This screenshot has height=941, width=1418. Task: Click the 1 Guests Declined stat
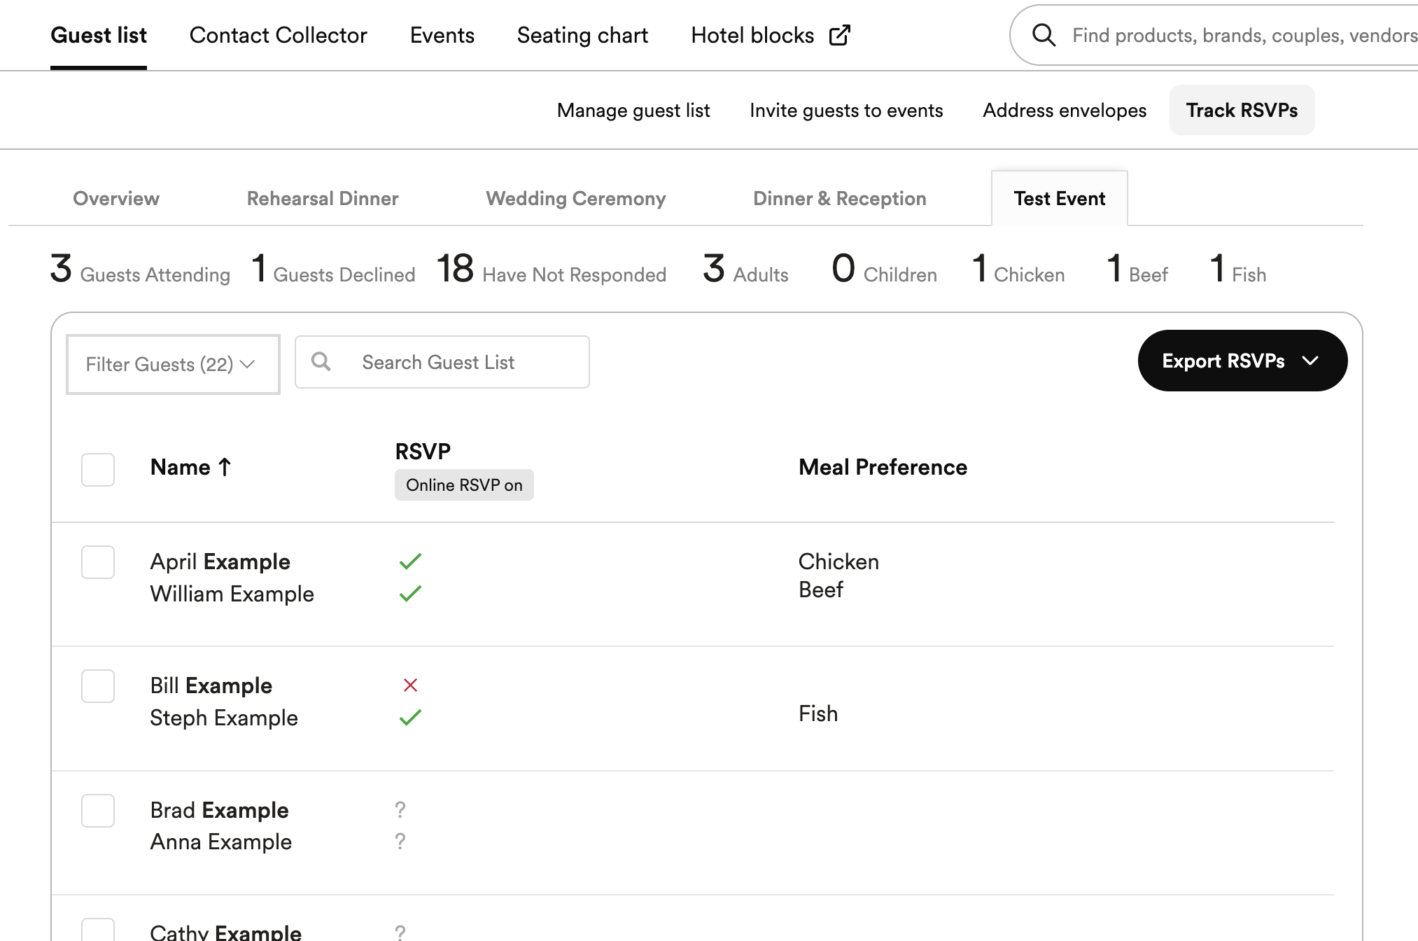tap(333, 269)
